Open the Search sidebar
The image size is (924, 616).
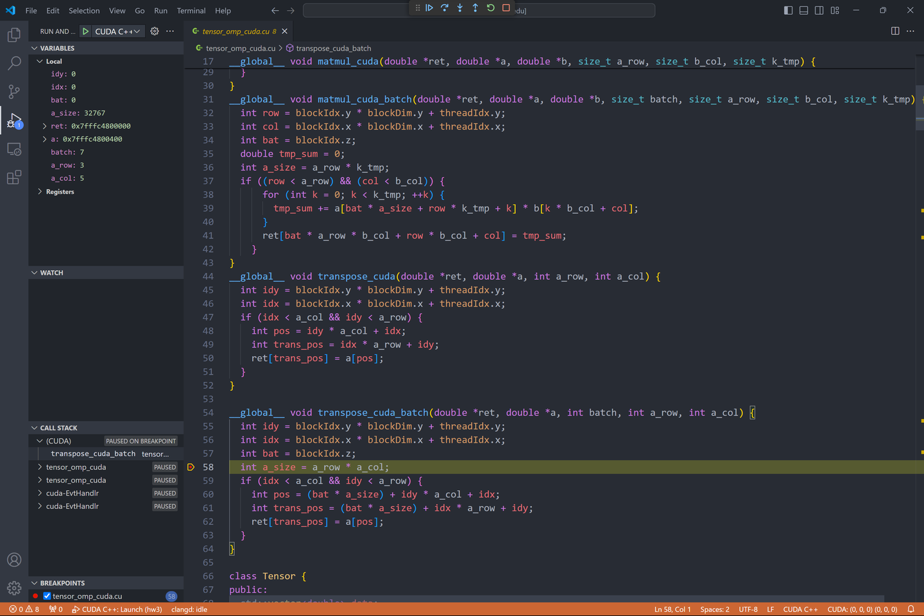pos(14,63)
